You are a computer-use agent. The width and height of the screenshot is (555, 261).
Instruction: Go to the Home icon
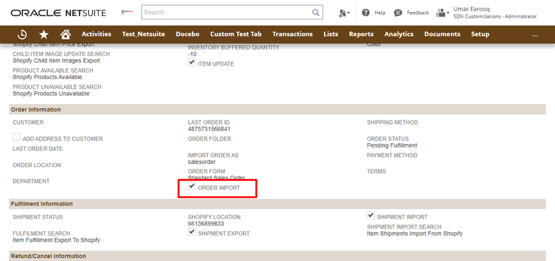(66, 34)
